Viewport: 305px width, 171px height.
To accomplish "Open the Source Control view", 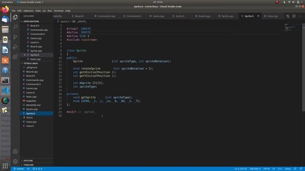I will [15, 37].
